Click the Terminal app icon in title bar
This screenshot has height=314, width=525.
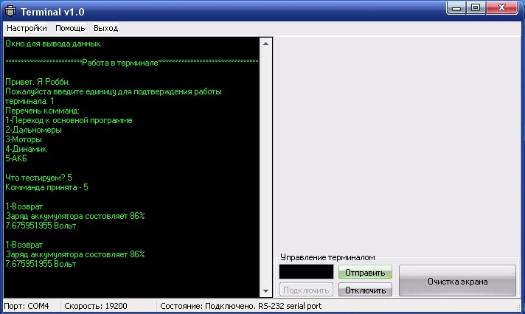pos(10,11)
